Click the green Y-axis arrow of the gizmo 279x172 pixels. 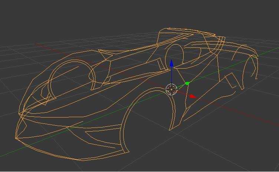(x=187, y=83)
